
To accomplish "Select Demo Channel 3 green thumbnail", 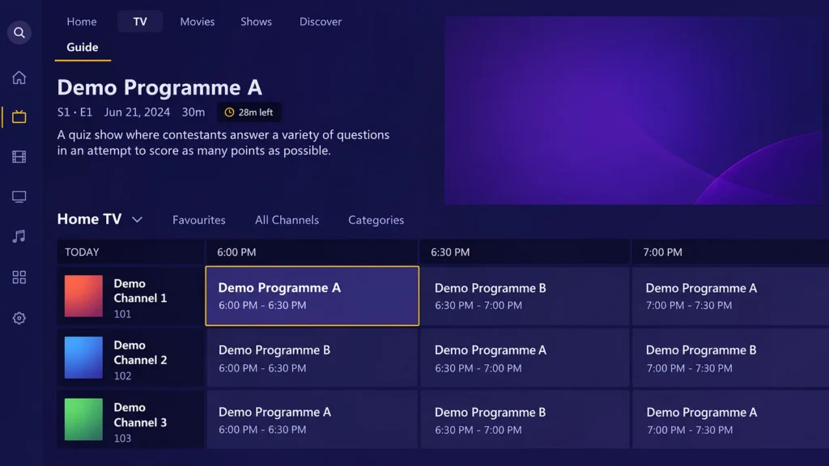I will (x=83, y=420).
